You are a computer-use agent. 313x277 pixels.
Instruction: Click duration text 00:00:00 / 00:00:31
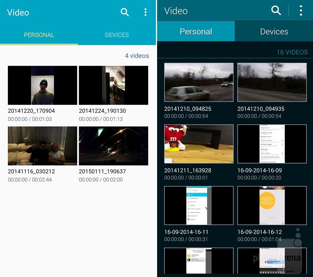pyautogui.click(x=186, y=239)
